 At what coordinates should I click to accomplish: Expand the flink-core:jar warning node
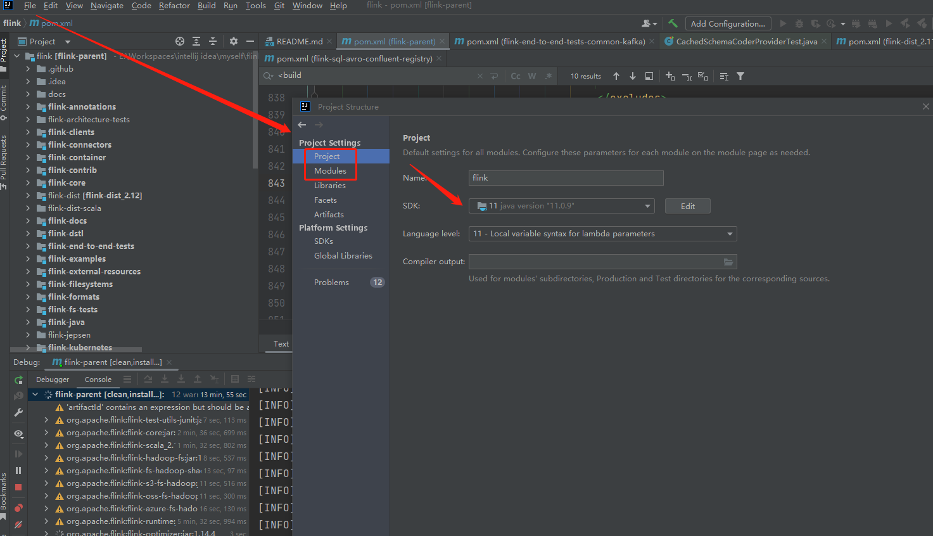click(x=46, y=433)
